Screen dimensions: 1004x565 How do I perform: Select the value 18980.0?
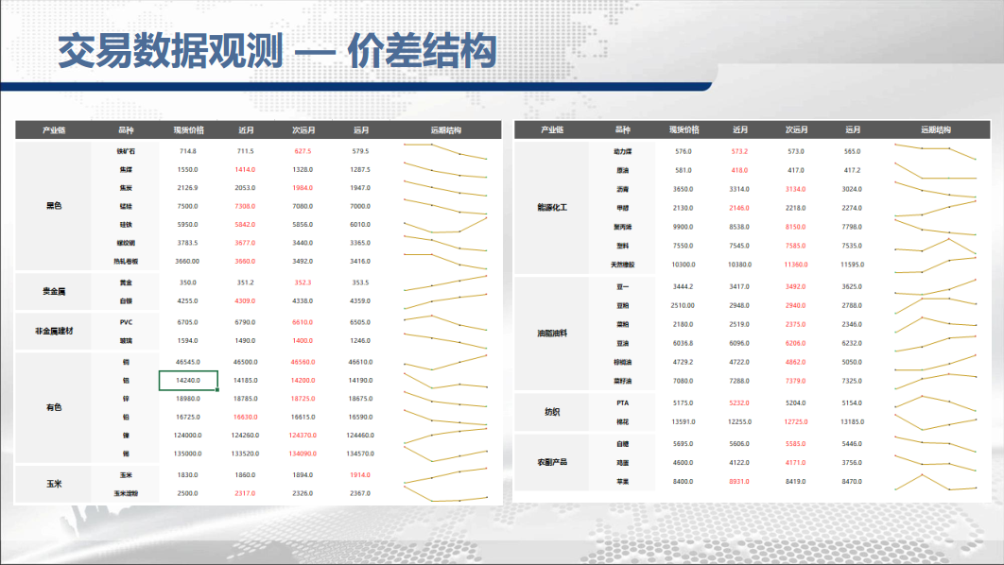187,399
